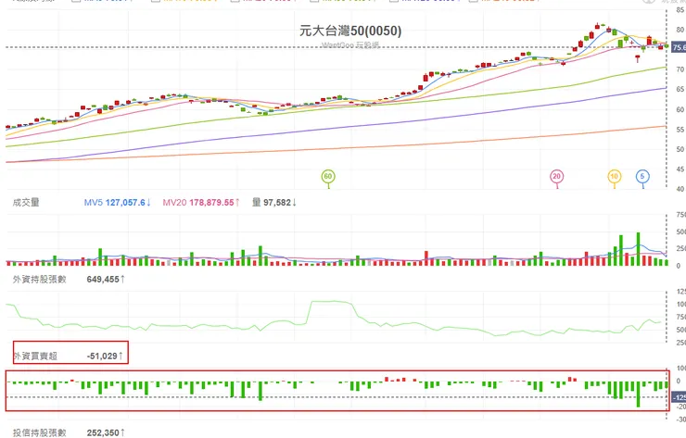Select the MV5 127,057.6 volume average value
This screenshot has height=438, width=686.
pyautogui.click(x=118, y=203)
